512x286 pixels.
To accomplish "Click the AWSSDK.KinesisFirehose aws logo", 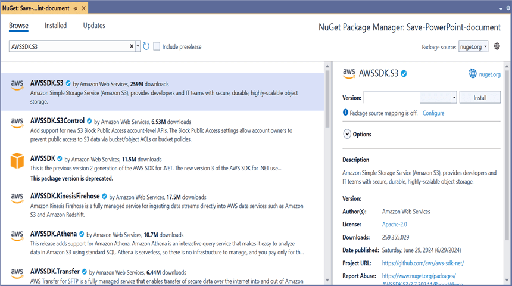I will pyautogui.click(x=17, y=198).
